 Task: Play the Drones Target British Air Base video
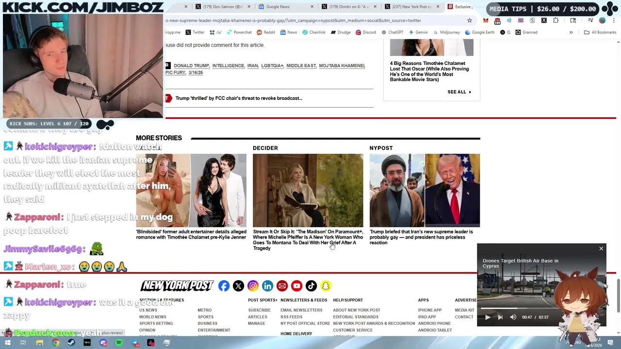[488, 317]
